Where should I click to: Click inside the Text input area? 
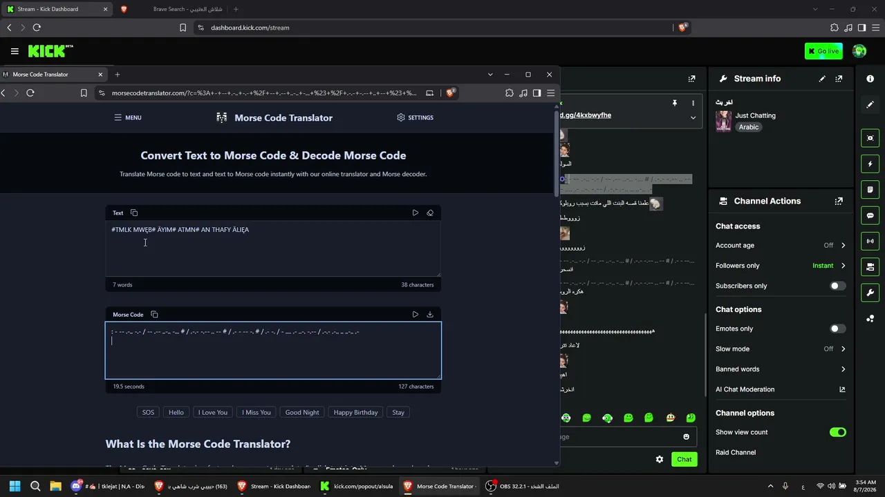point(273,248)
